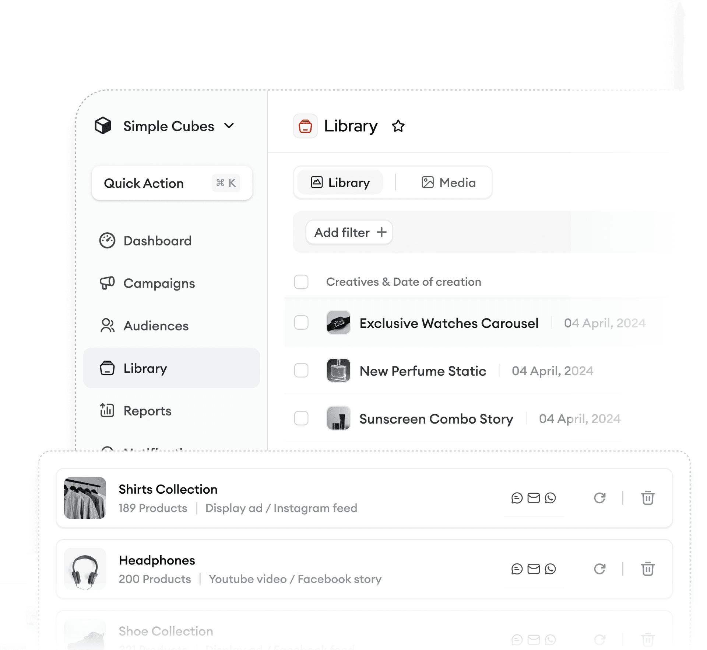Open the Quick Action command palette

[172, 182]
